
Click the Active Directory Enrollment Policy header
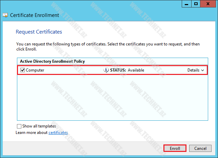coord(52,61)
